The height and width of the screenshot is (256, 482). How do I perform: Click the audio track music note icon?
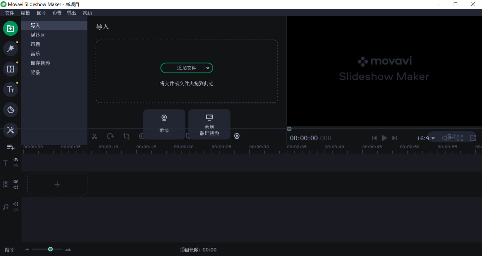(6, 207)
